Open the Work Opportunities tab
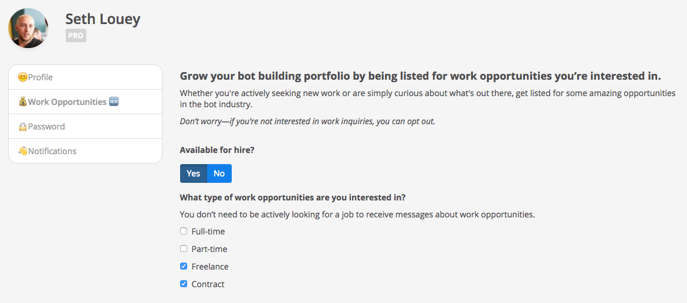Image resolution: width=687 pixels, height=303 pixels. click(x=86, y=102)
